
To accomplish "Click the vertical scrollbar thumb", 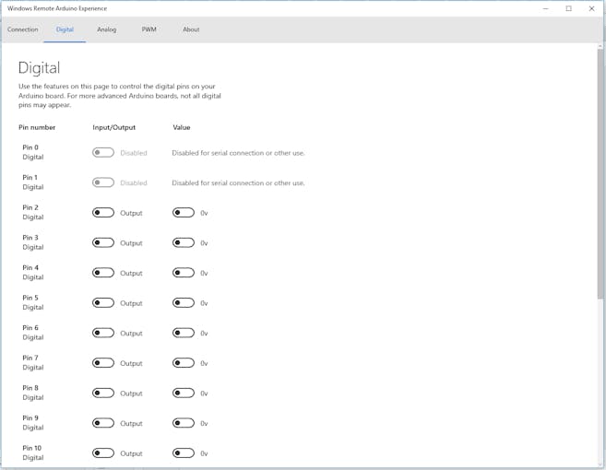I will [x=600, y=175].
